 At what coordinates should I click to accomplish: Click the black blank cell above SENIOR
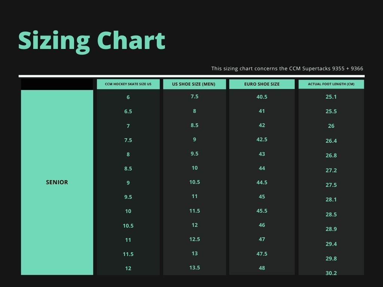tap(57, 84)
